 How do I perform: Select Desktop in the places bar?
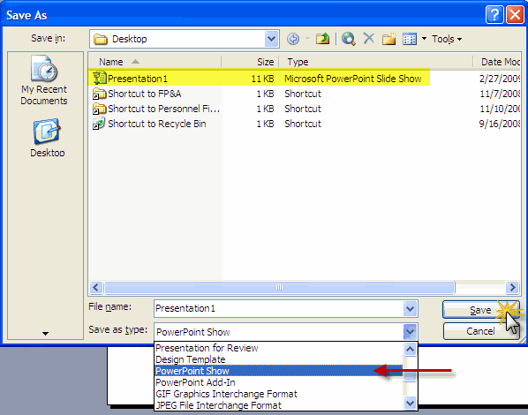coord(47,138)
